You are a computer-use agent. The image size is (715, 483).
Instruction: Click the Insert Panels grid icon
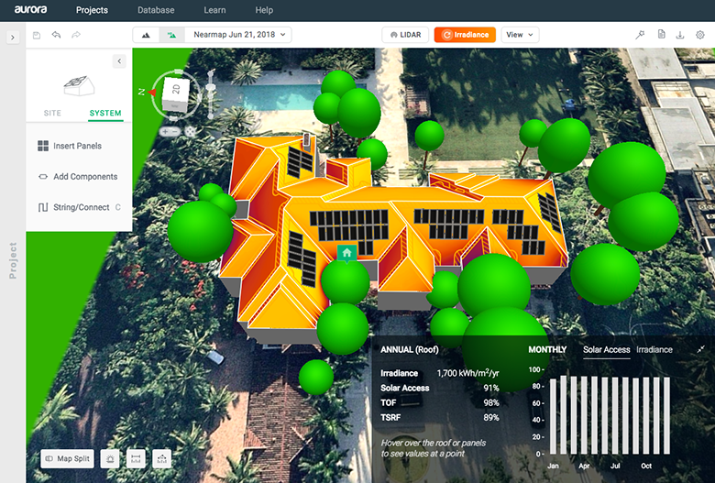point(43,146)
